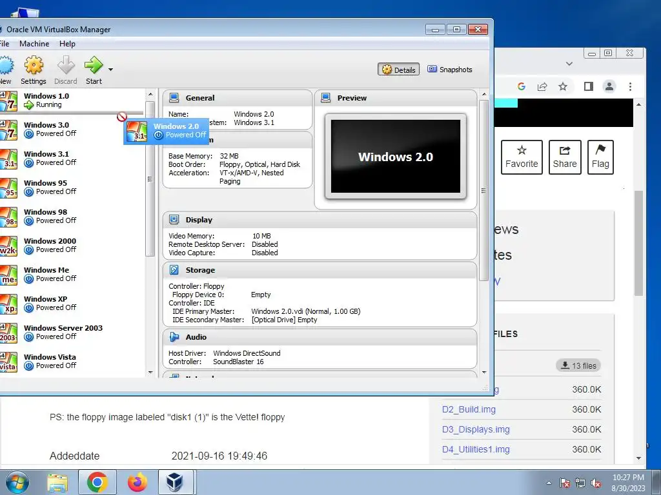The width and height of the screenshot is (661, 495).
Task: Click VM list scrollbar up arrow
Action: (150, 94)
